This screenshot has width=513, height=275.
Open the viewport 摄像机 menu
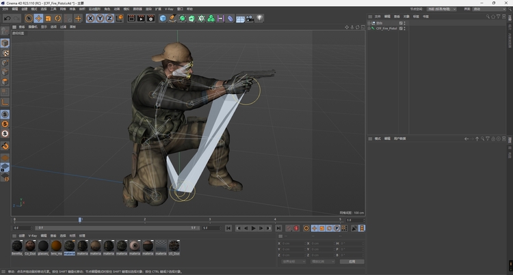coord(33,27)
